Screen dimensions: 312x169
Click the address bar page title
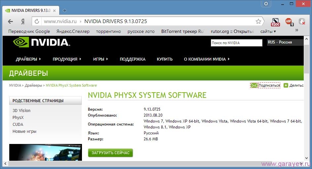[116, 21]
